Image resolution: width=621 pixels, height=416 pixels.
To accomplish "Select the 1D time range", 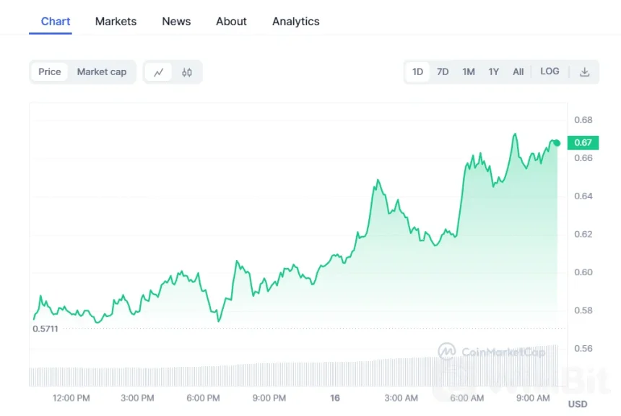I will pos(417,71).
